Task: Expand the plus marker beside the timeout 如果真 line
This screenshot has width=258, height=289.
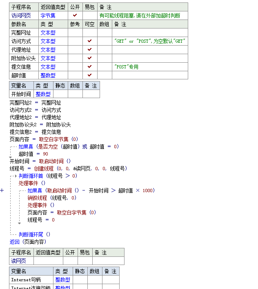Action: point(2,190)
